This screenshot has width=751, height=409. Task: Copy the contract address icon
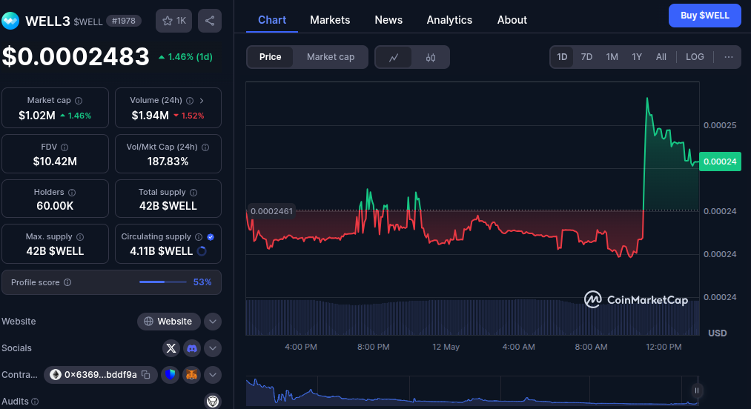point(146,374)
